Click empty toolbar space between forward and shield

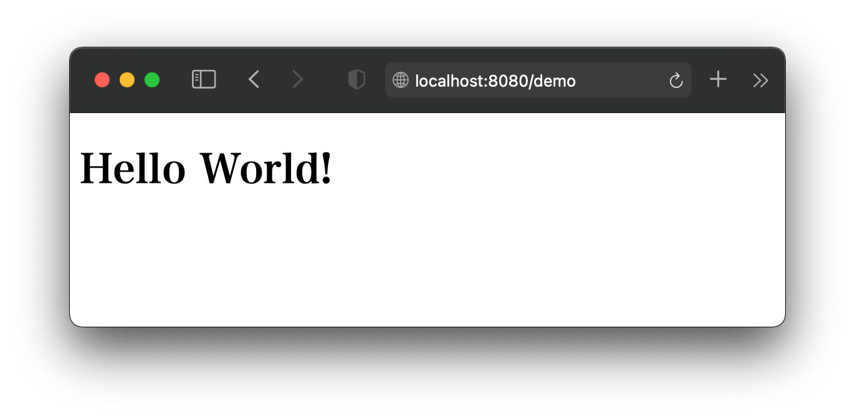(326, 80)
